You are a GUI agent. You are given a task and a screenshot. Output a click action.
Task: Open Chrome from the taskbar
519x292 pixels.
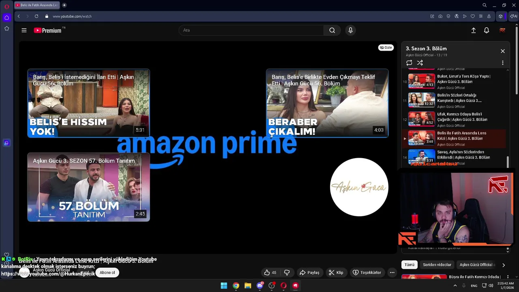click(x=236, y=286)
